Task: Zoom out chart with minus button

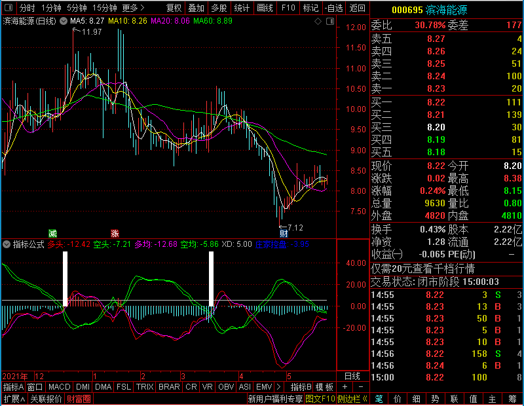Action: pyautogui.click(x=361, y=387)
